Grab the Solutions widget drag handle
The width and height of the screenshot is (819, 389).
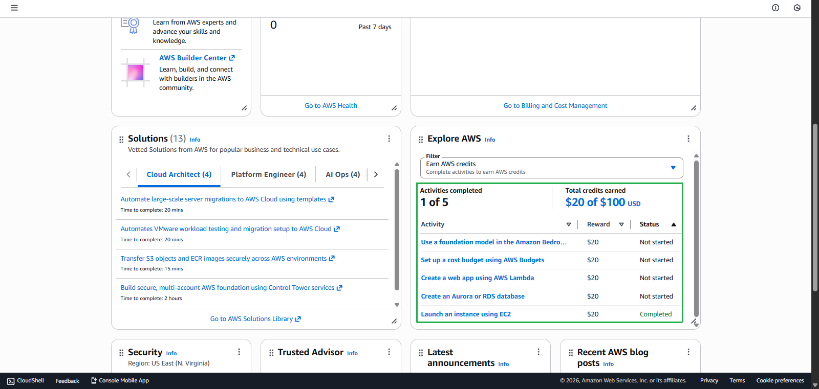coord(121,140)
